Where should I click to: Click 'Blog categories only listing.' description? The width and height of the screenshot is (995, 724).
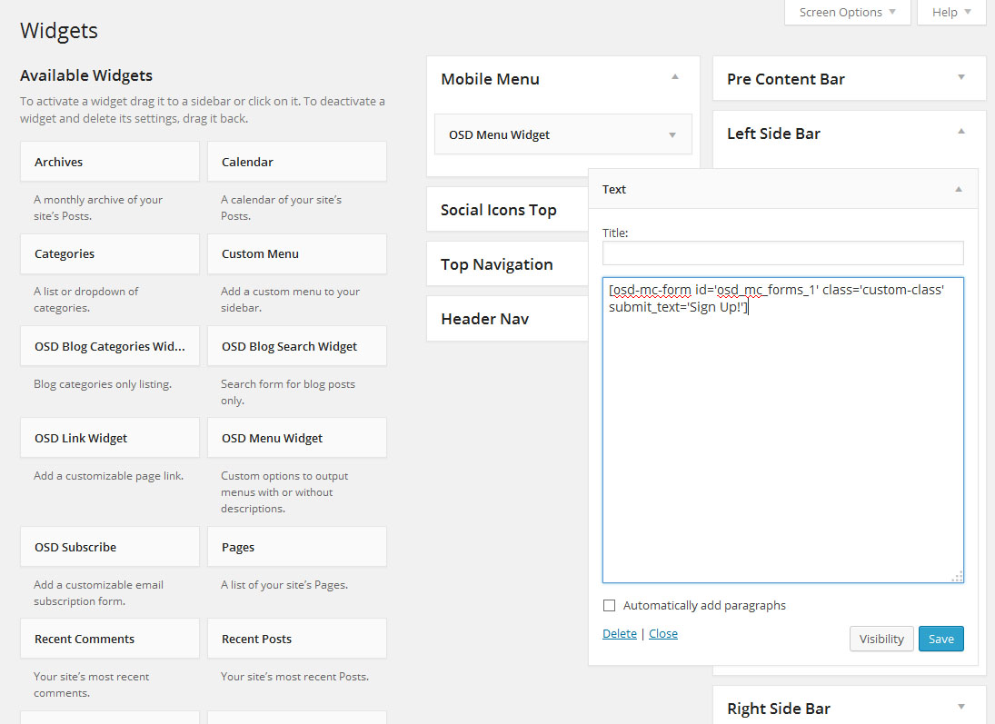(103, 384)
